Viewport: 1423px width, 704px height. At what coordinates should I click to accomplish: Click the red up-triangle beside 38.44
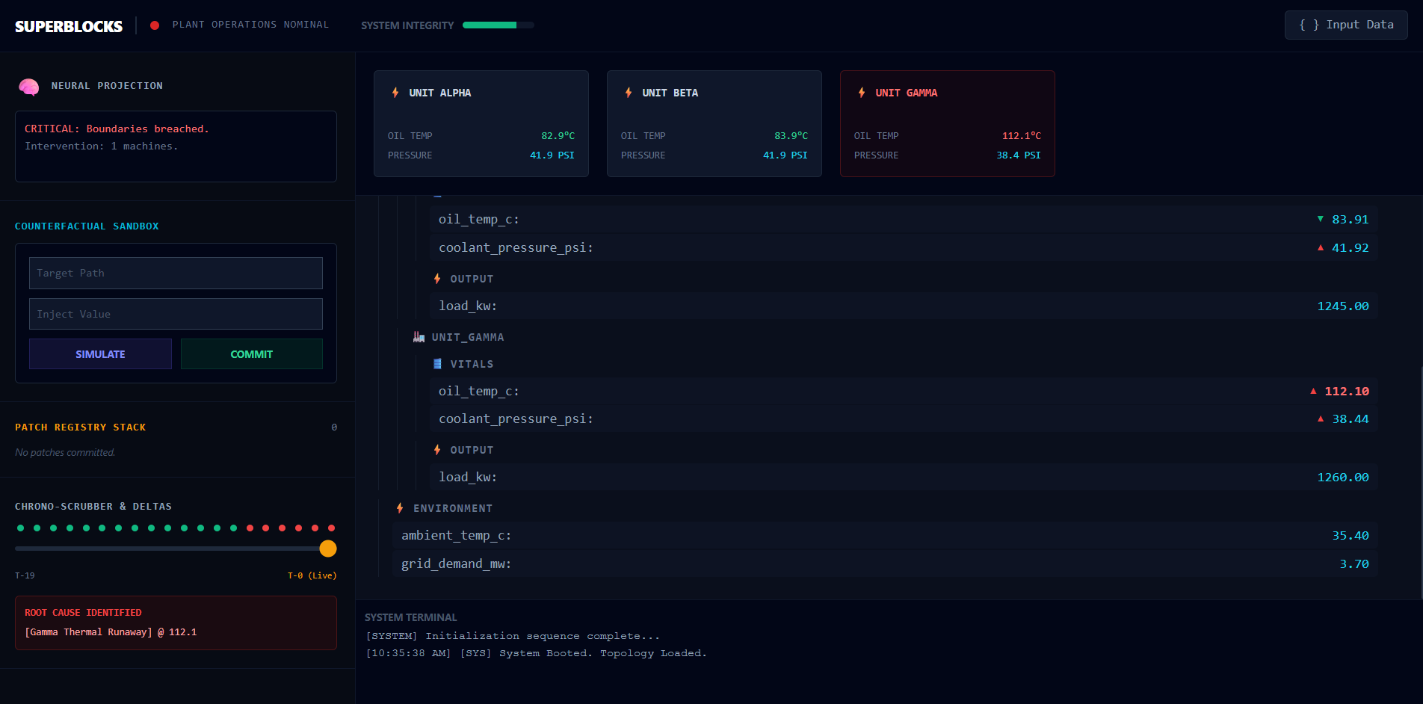1321,419
